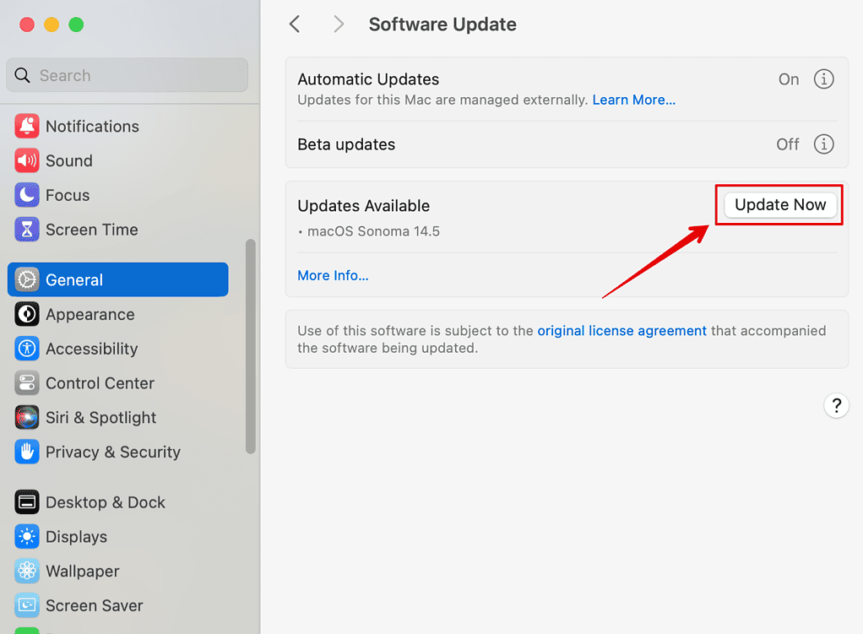
Task: Open the More Info... link
Action: (333, 275)
